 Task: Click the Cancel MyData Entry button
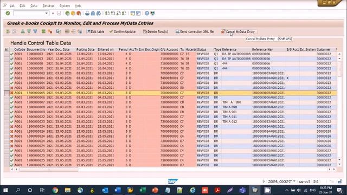pos(238,31)
